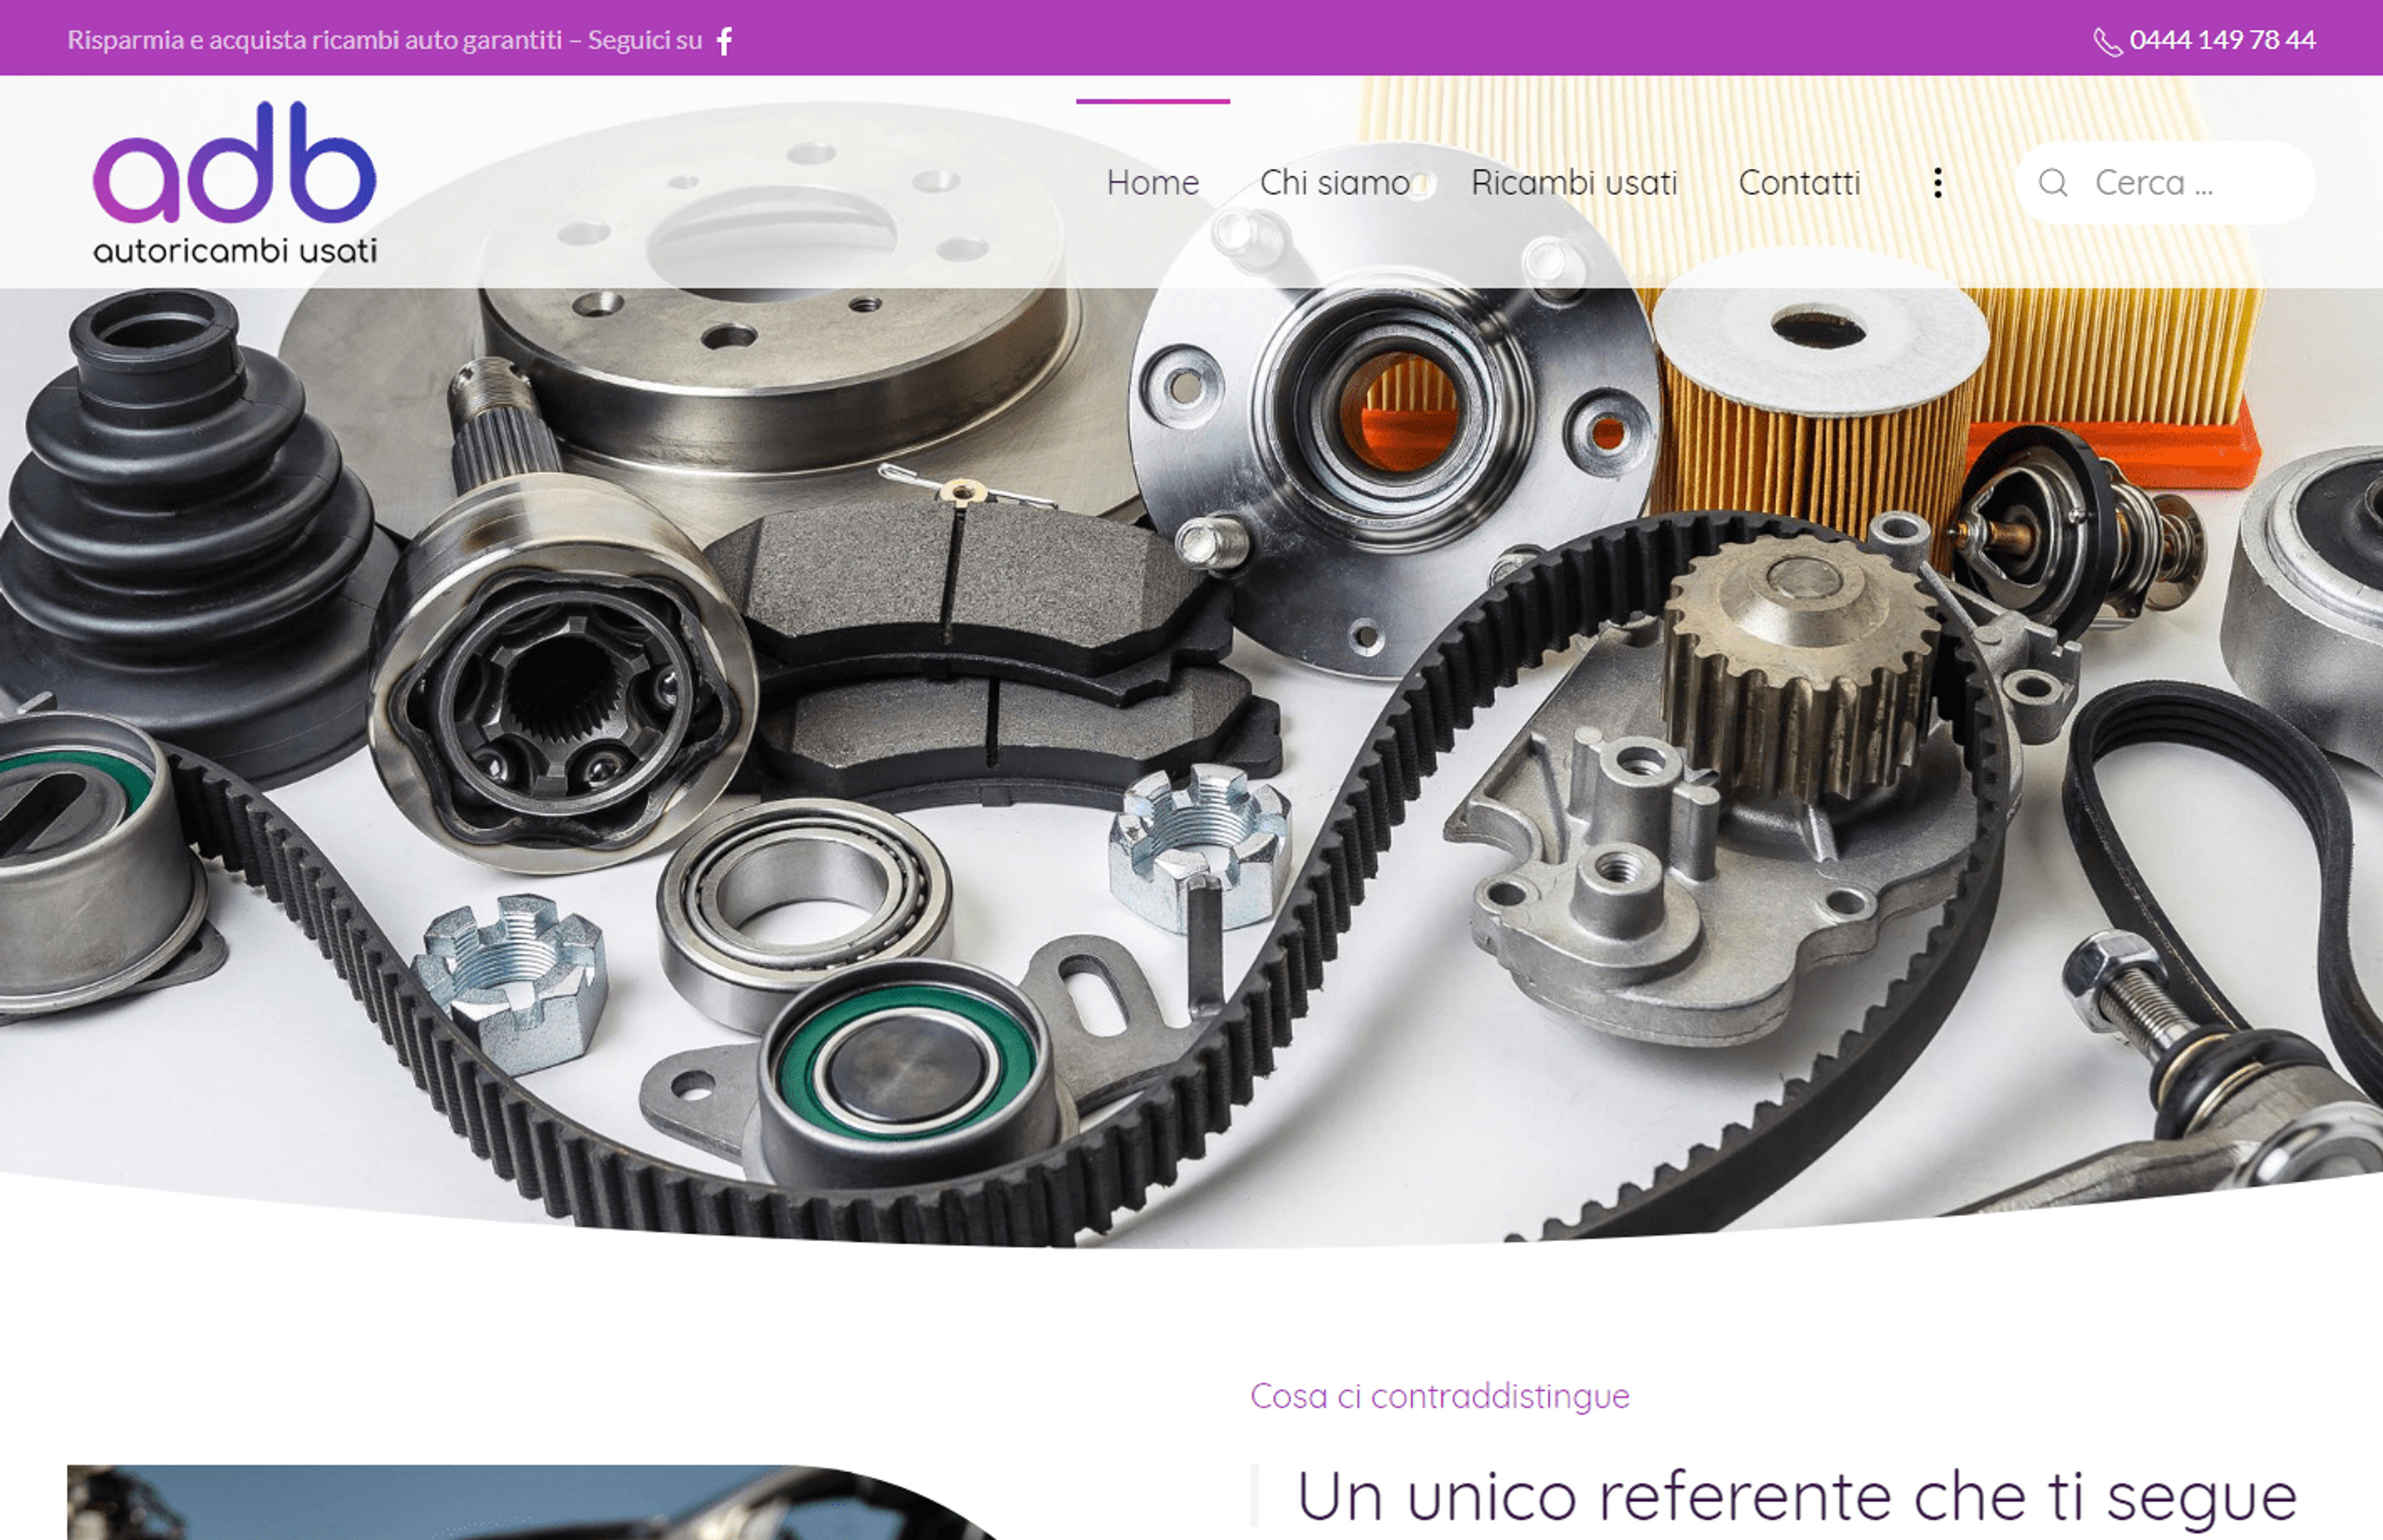Click 'Un unico referente che ti segue' heading

coord(1796,1497)
